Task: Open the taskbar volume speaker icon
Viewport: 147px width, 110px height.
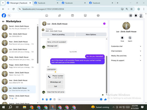Action: click(120, 107)
